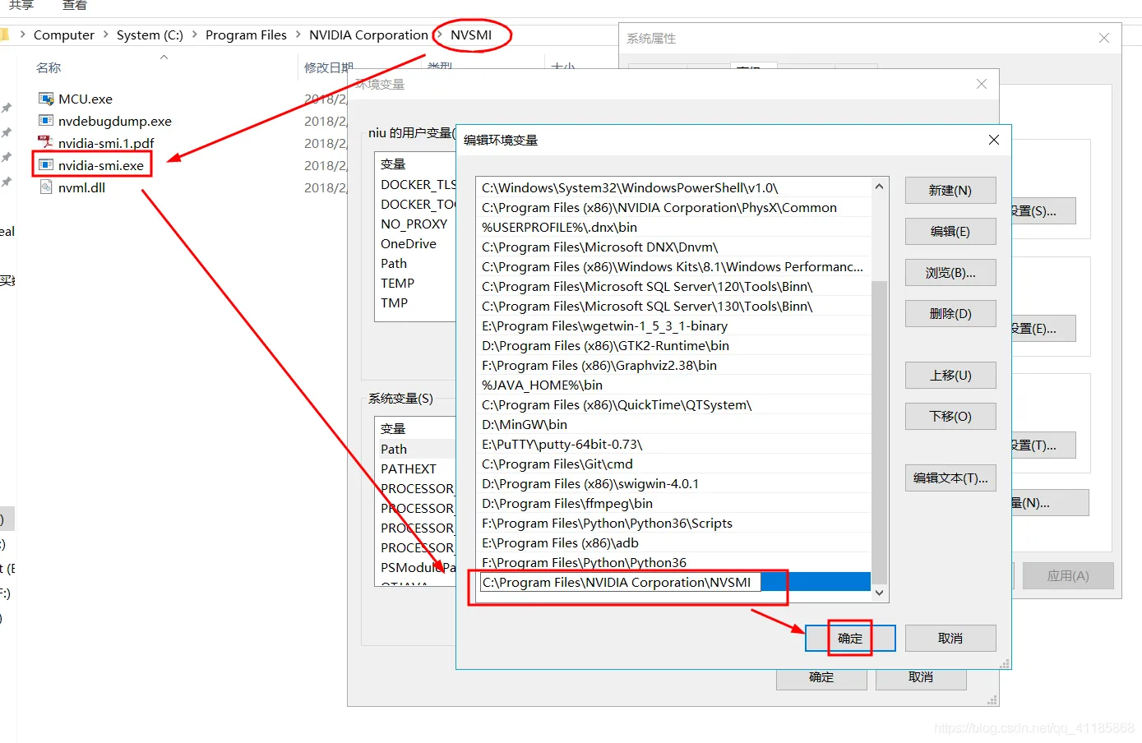
Task: Open the nvidia-smi.1.pdf document icon
Action: tap(46, 143)
